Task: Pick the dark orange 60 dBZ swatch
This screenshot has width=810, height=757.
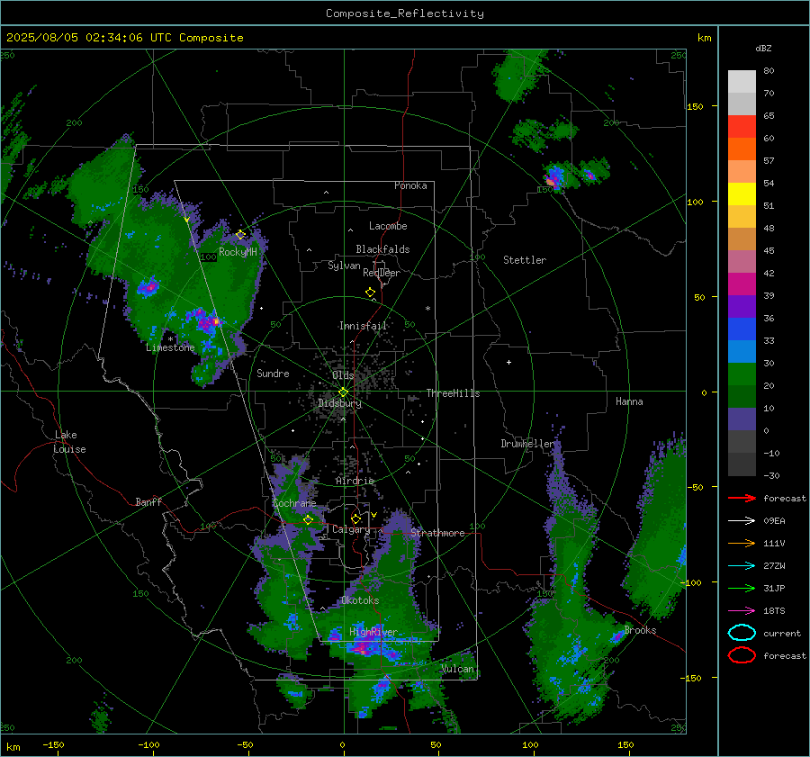Action: coord(742,149)
